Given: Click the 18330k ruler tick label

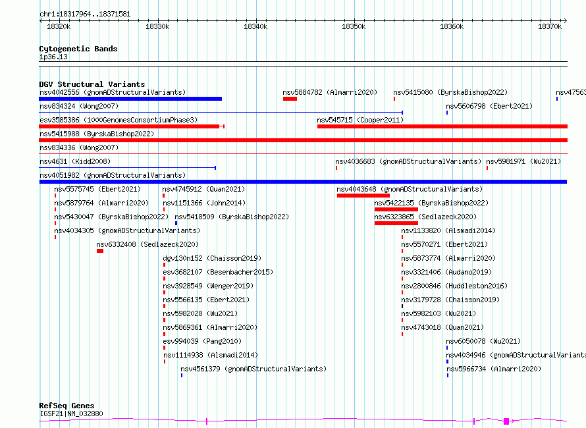Looking at the screenshot, I should 157,26.
